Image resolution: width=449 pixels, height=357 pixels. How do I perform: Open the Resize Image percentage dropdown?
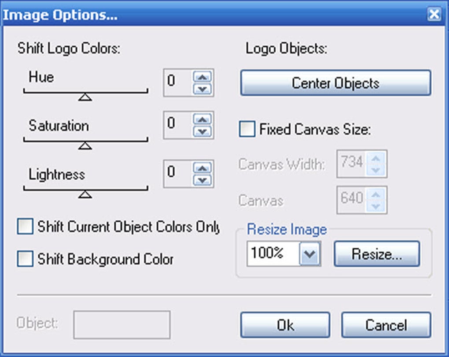[x=310, y=254]
